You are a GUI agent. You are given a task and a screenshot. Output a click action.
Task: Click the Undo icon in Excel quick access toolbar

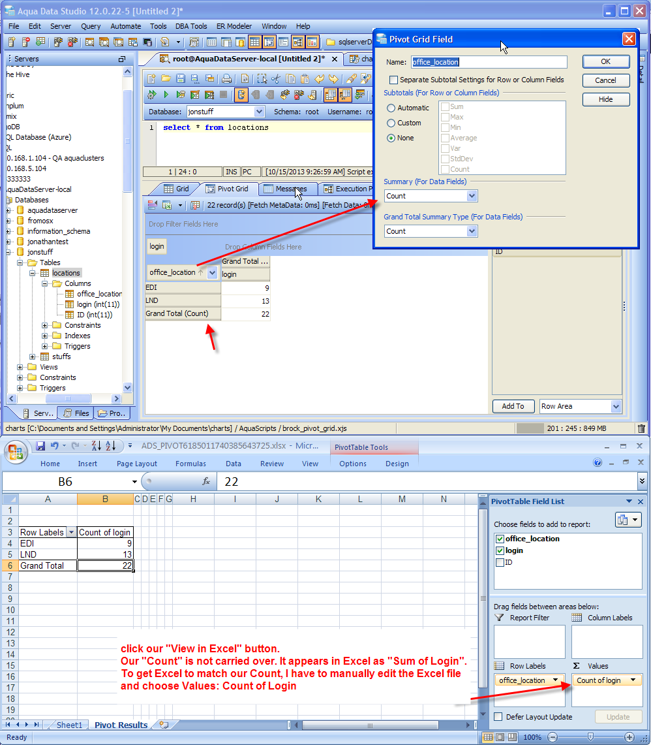tap(55, 446)
